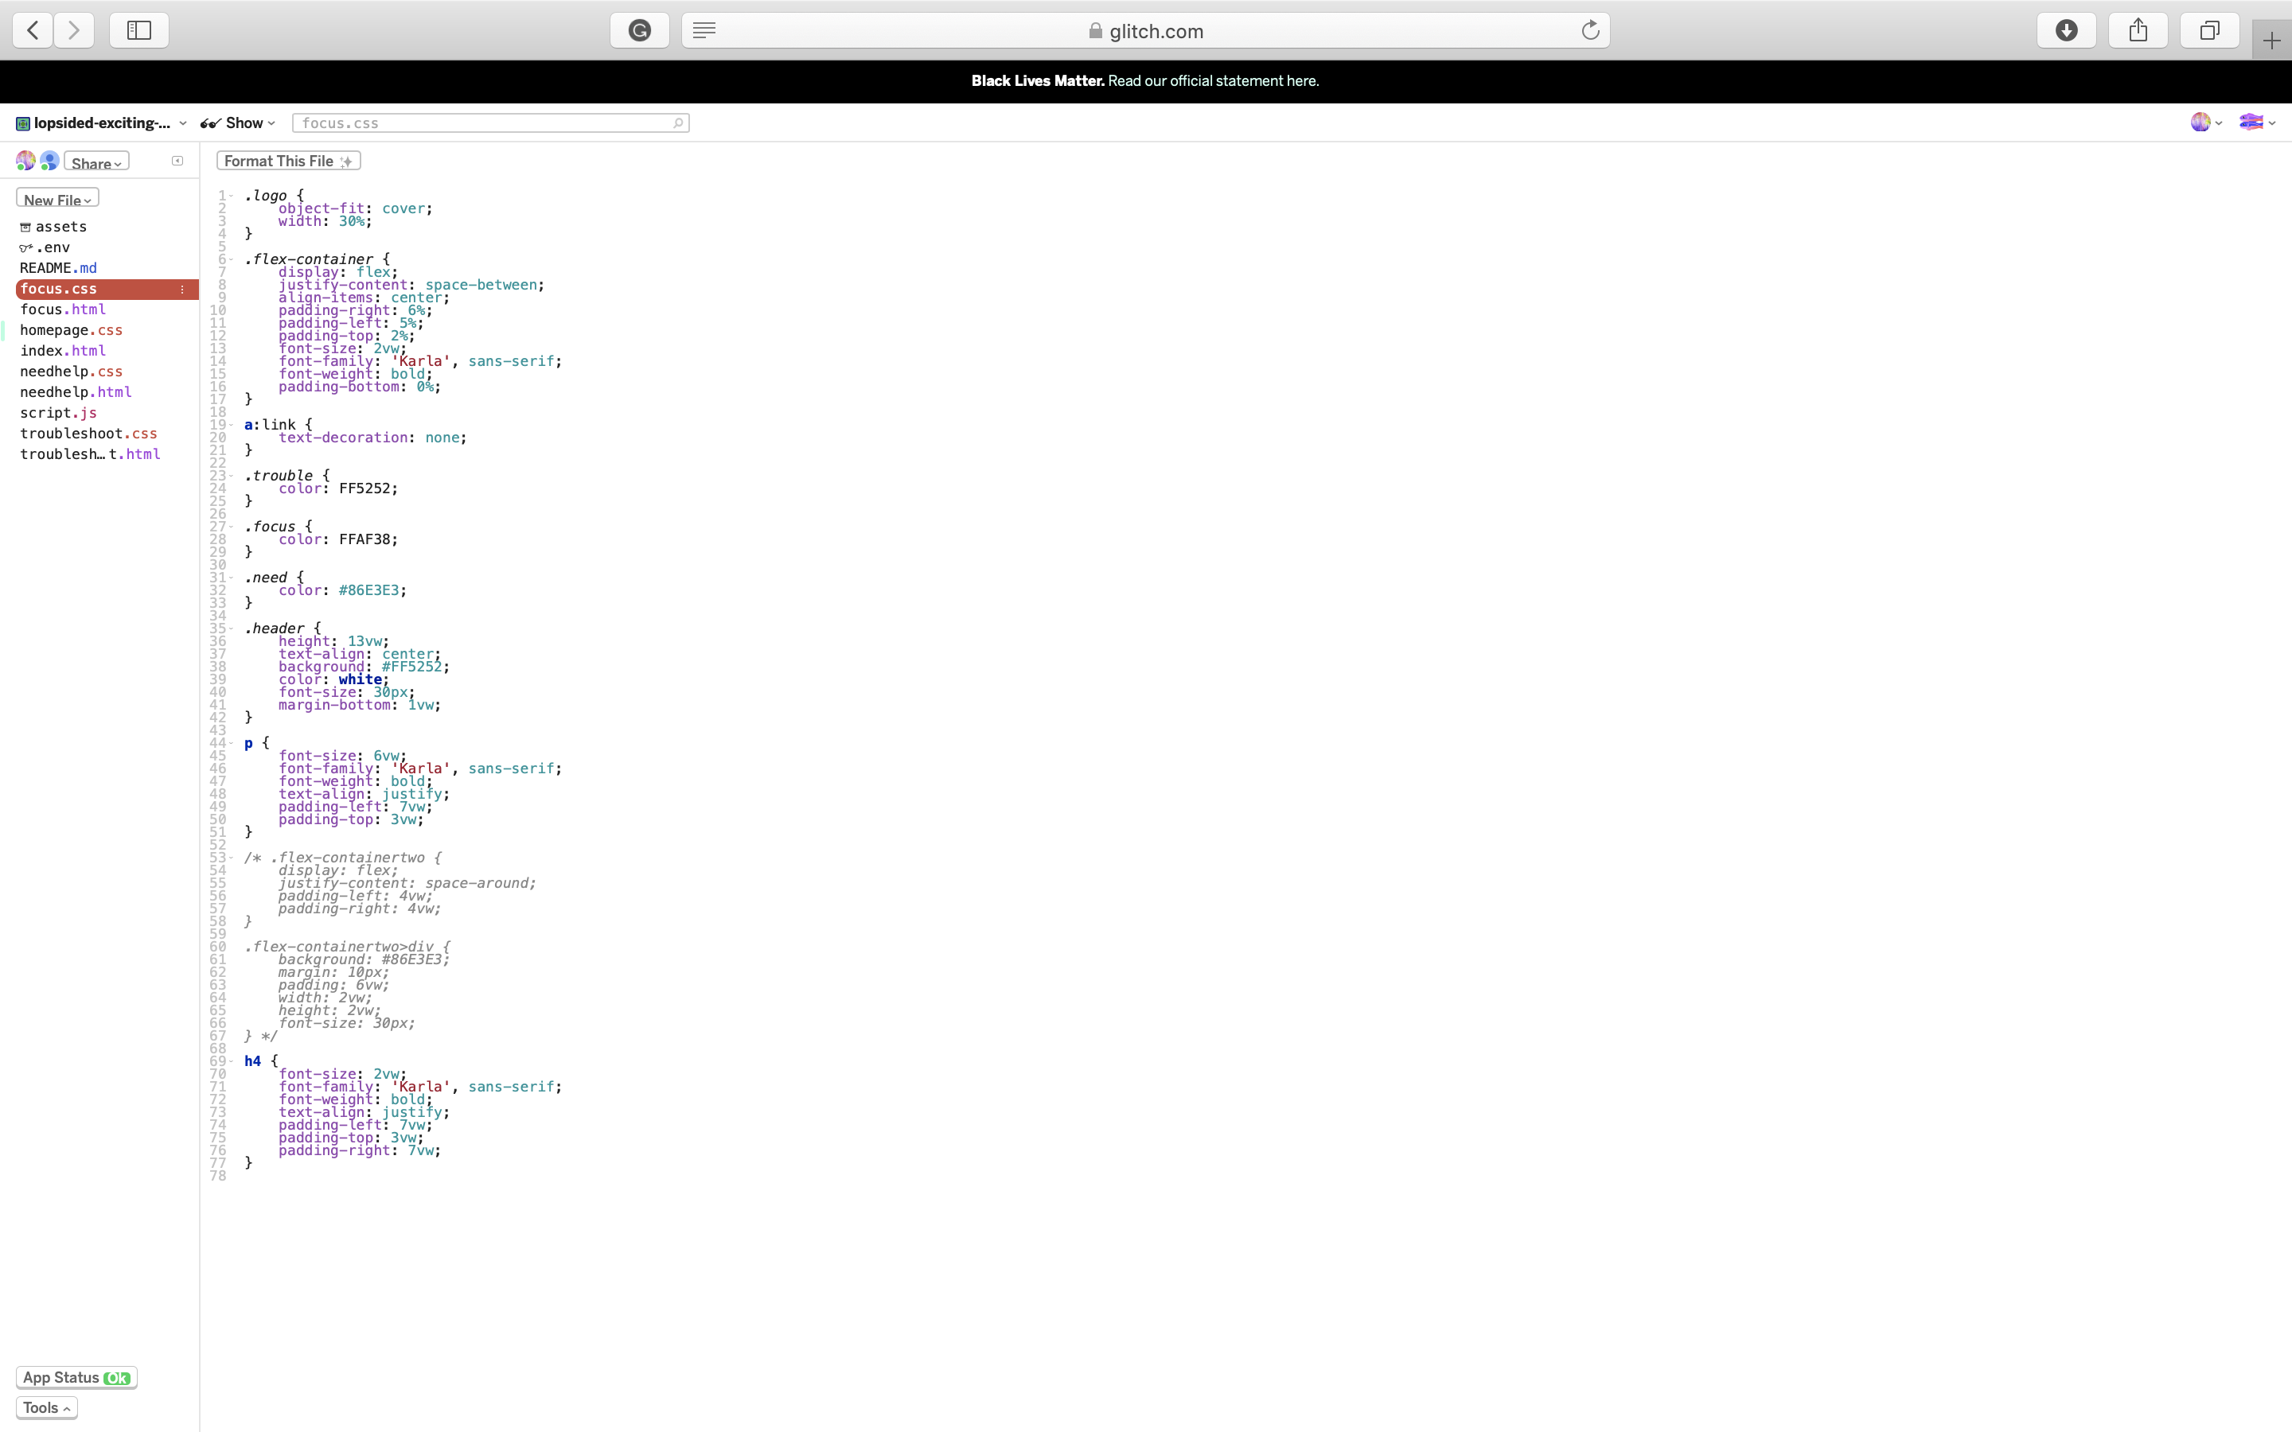This screenshot has height=1432, width=2292.
Task: Collapse the .logo rule fold arrow on line 1
Action: click(231, 196)
